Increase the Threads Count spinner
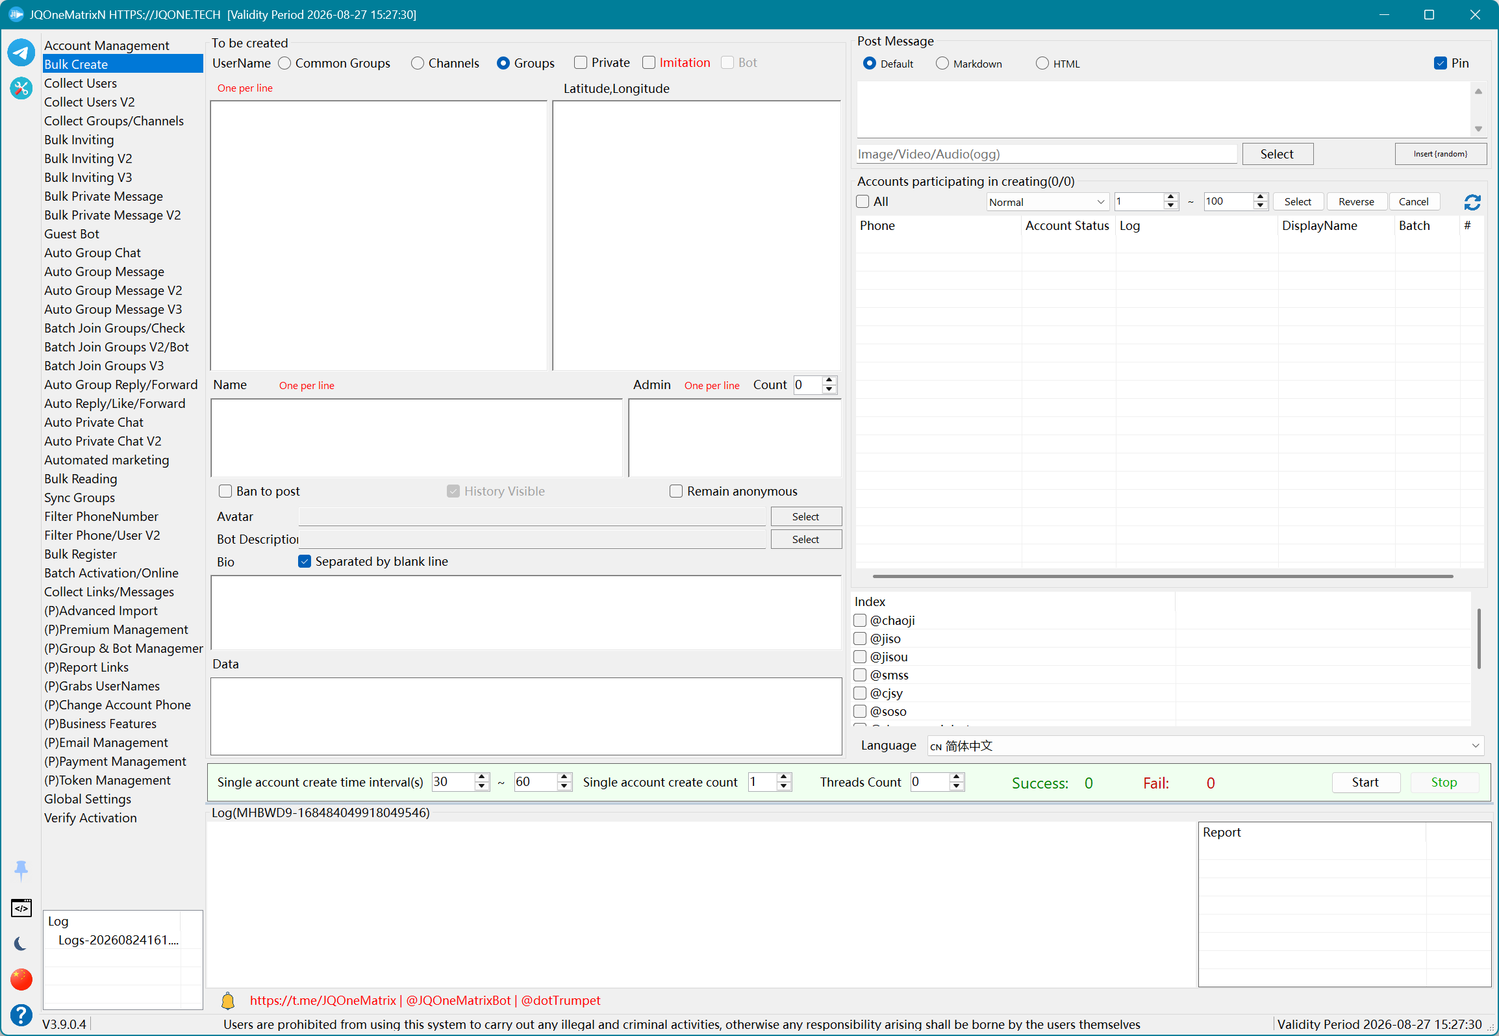This screenshot has width=1499, height=1036. 956,777
